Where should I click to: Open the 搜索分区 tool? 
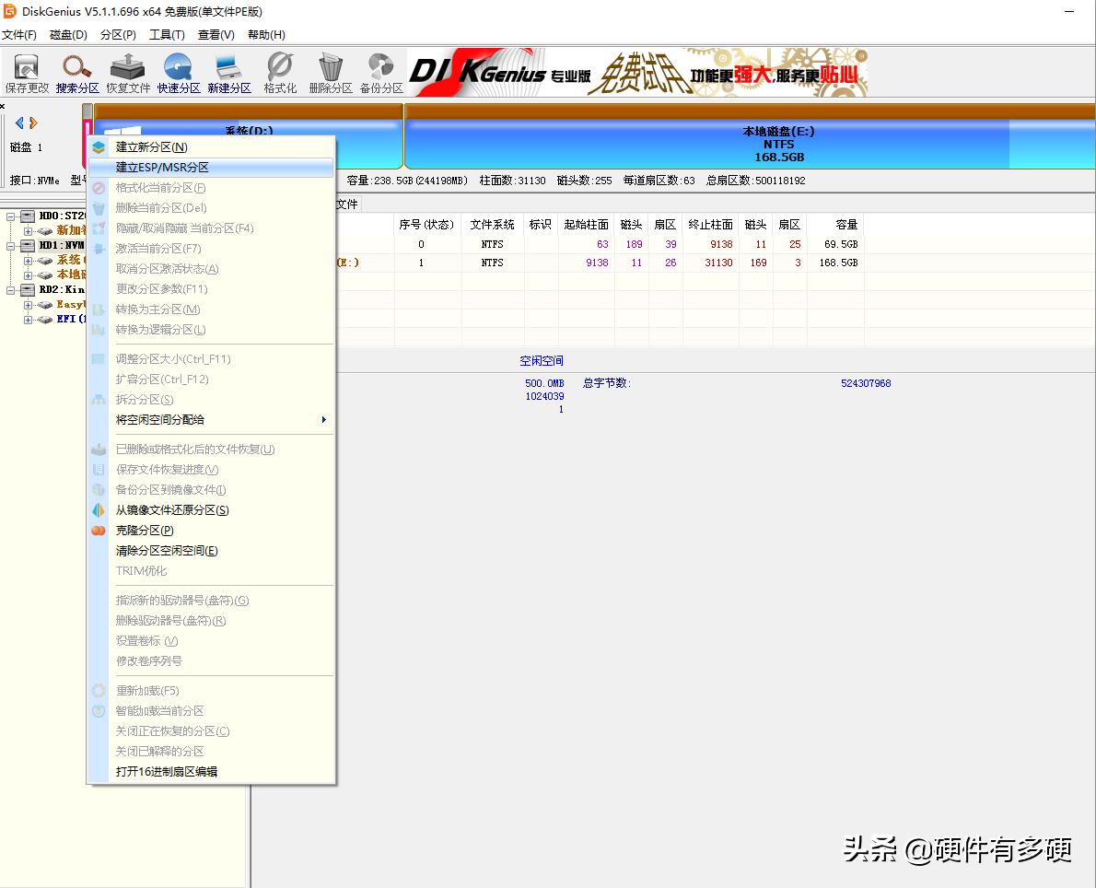pyautogui.click(x=76, y=72)
